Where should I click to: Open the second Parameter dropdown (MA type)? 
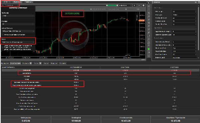[x=184, y=15]
